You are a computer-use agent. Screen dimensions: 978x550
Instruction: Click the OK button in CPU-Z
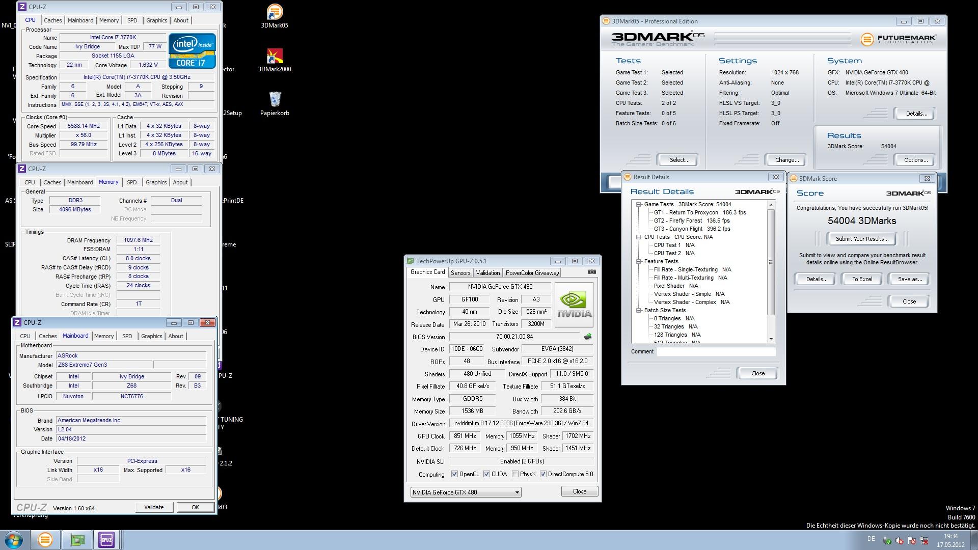tap(195, 507)
